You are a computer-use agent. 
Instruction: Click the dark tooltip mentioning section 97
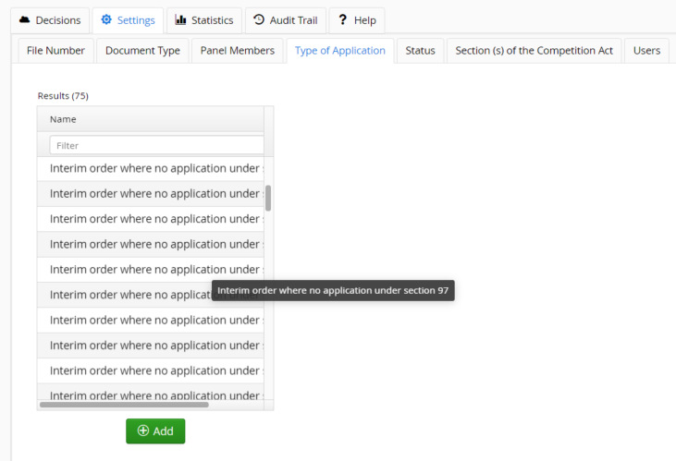333,290
